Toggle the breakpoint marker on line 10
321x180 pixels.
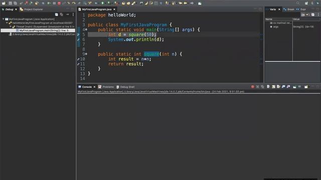coord(78,59)
